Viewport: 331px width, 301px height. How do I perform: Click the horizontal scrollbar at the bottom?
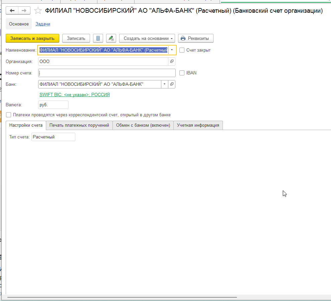click(122, 297)
